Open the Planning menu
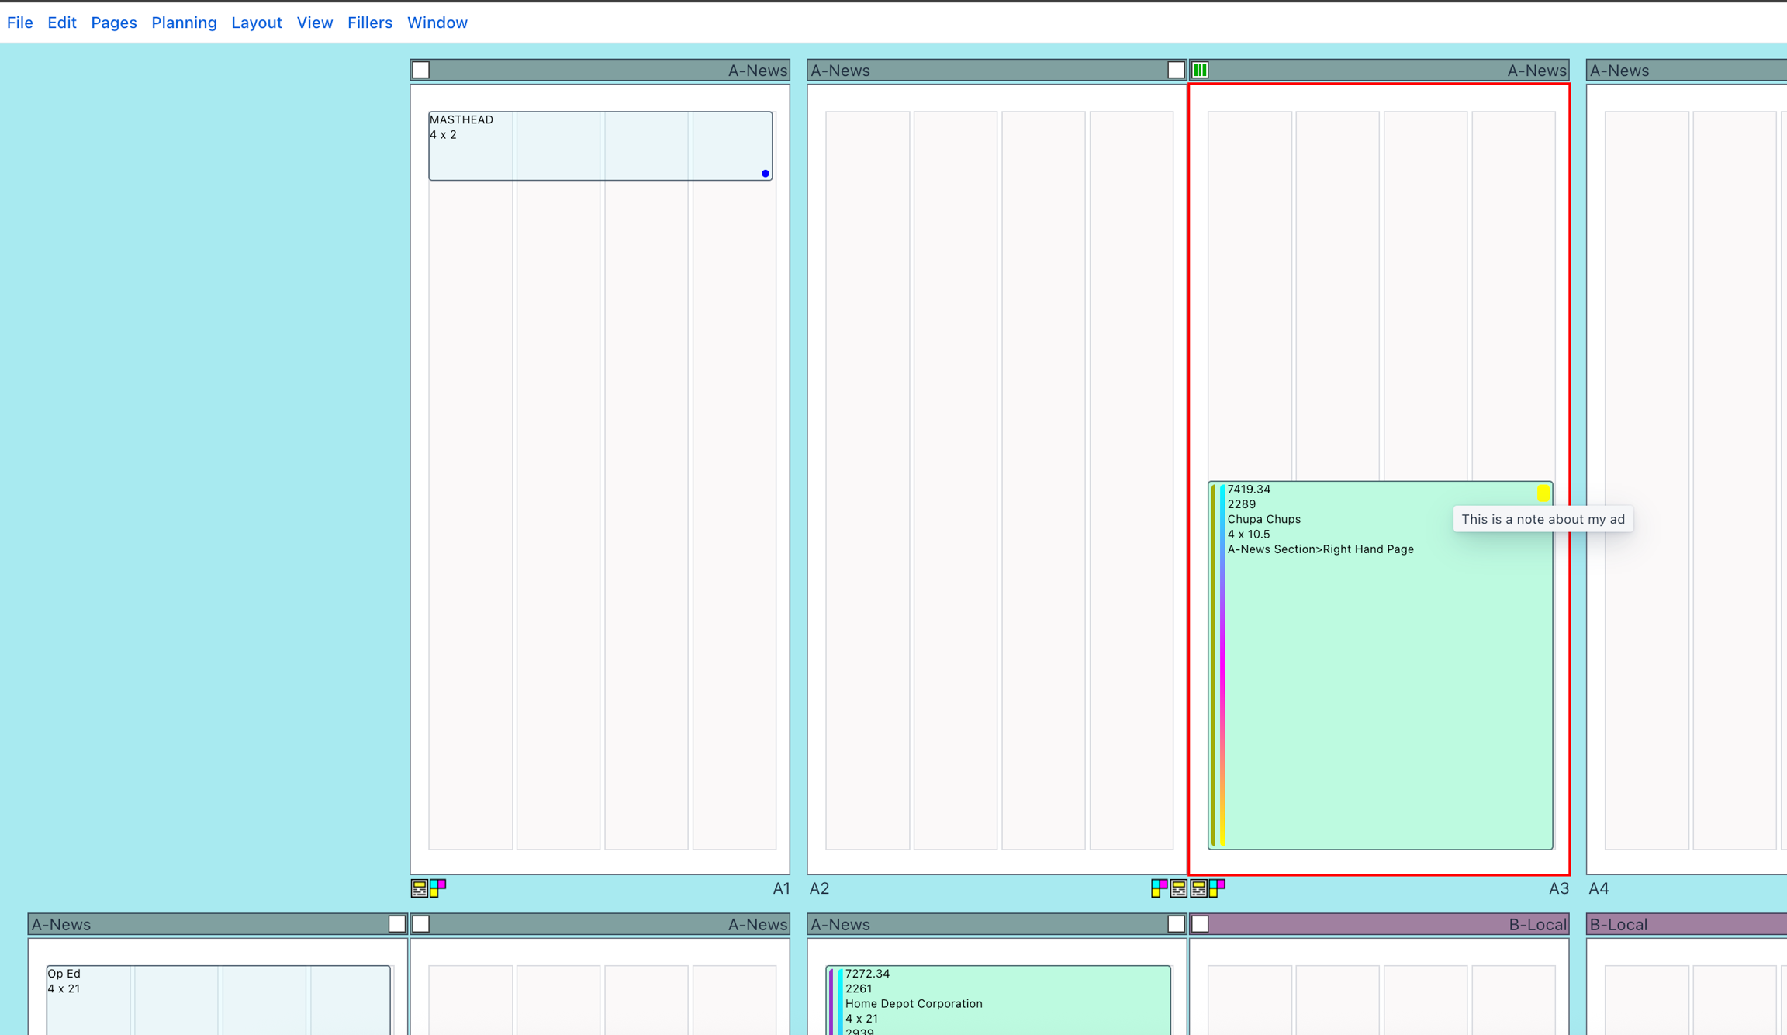The image size is (1787, 1035). 184,22
